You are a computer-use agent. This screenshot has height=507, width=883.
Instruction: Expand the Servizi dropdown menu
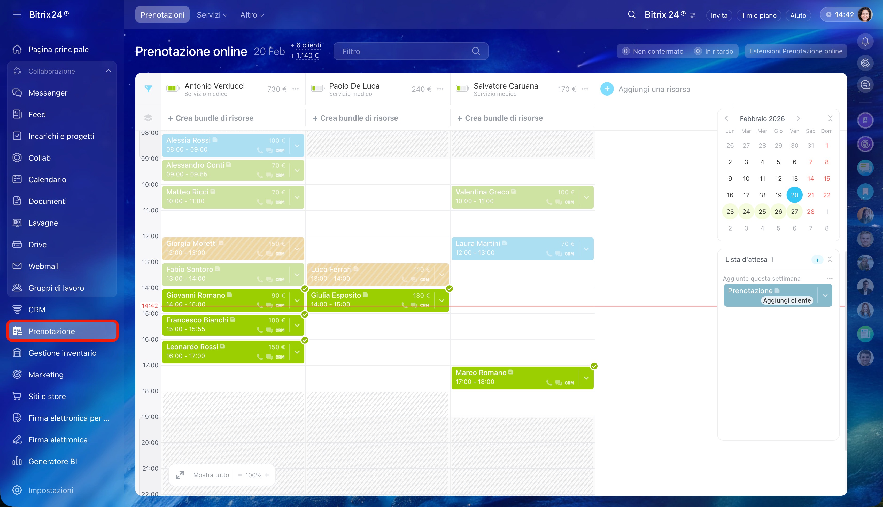pos(212,15)
